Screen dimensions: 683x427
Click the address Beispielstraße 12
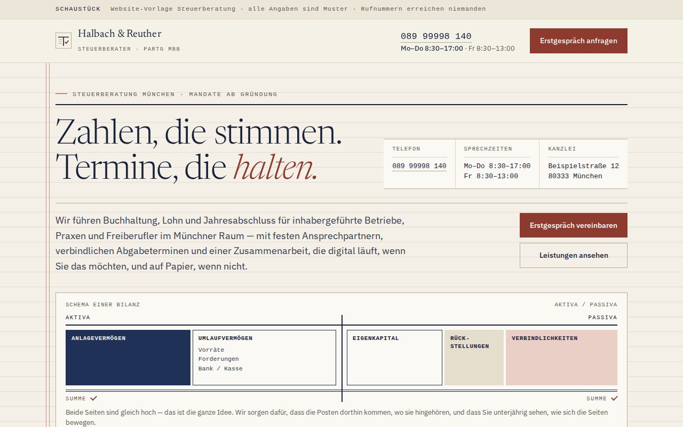tap(584, 166)
